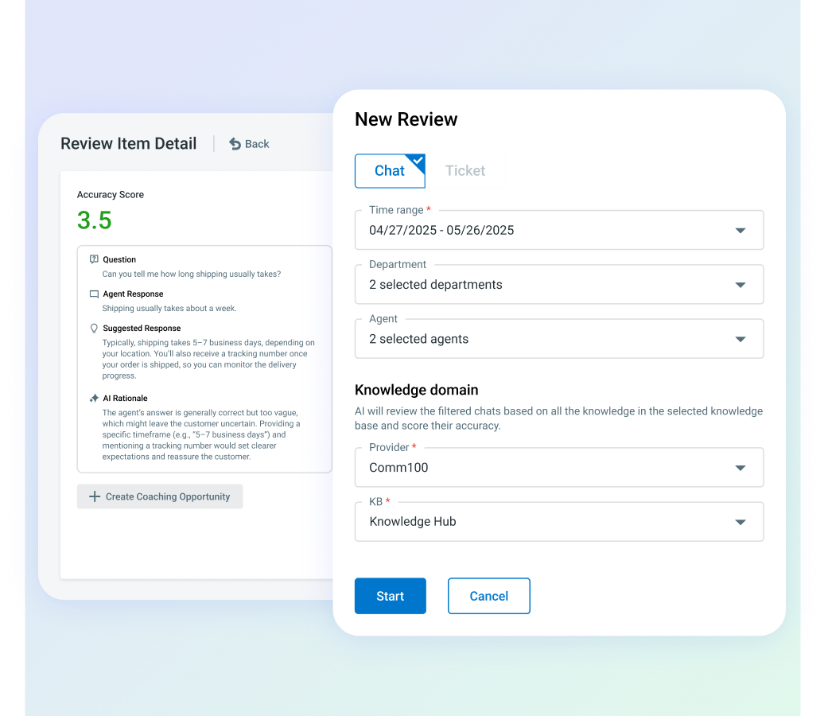Click the Suggested Response lightbulb icon
This screenshot has height=716, width=824.
[94, 329]
